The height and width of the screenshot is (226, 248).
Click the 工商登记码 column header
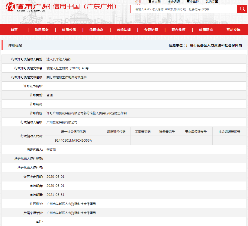coord(143,132)
